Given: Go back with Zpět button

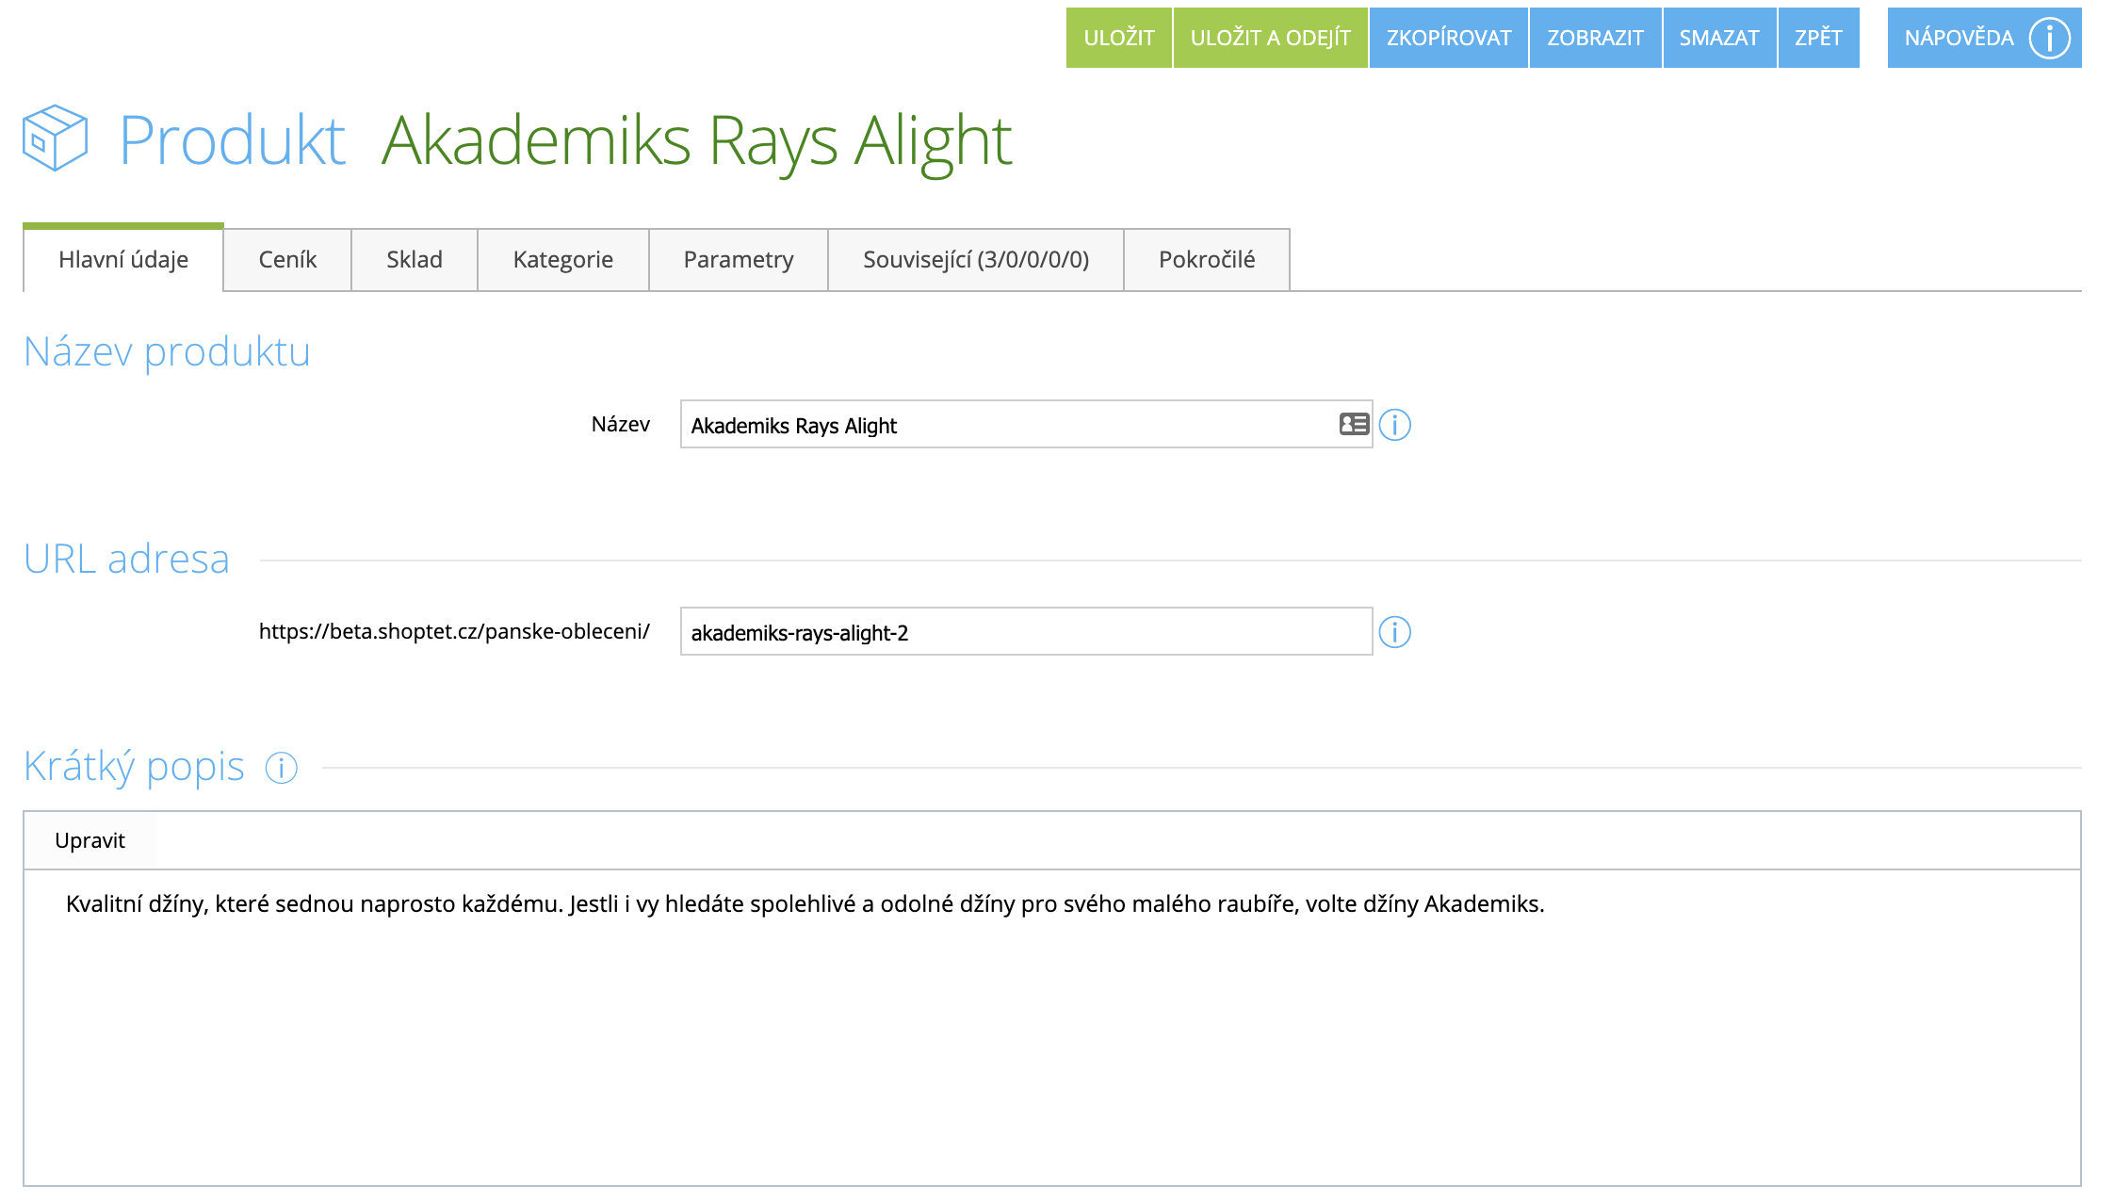Looking at the screenshot, I should 1818,38.
